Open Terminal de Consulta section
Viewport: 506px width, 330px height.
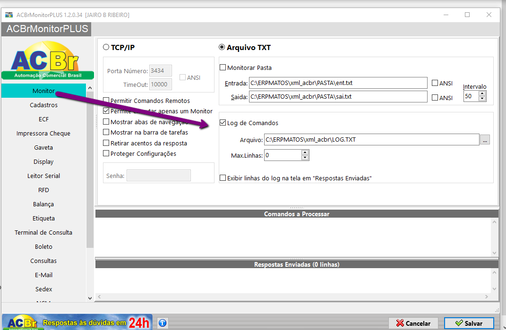pos(43,233)
